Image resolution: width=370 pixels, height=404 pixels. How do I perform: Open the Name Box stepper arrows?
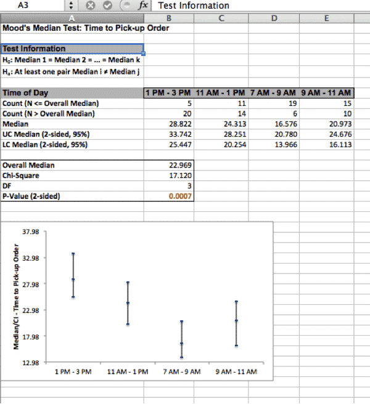point(71,5)
